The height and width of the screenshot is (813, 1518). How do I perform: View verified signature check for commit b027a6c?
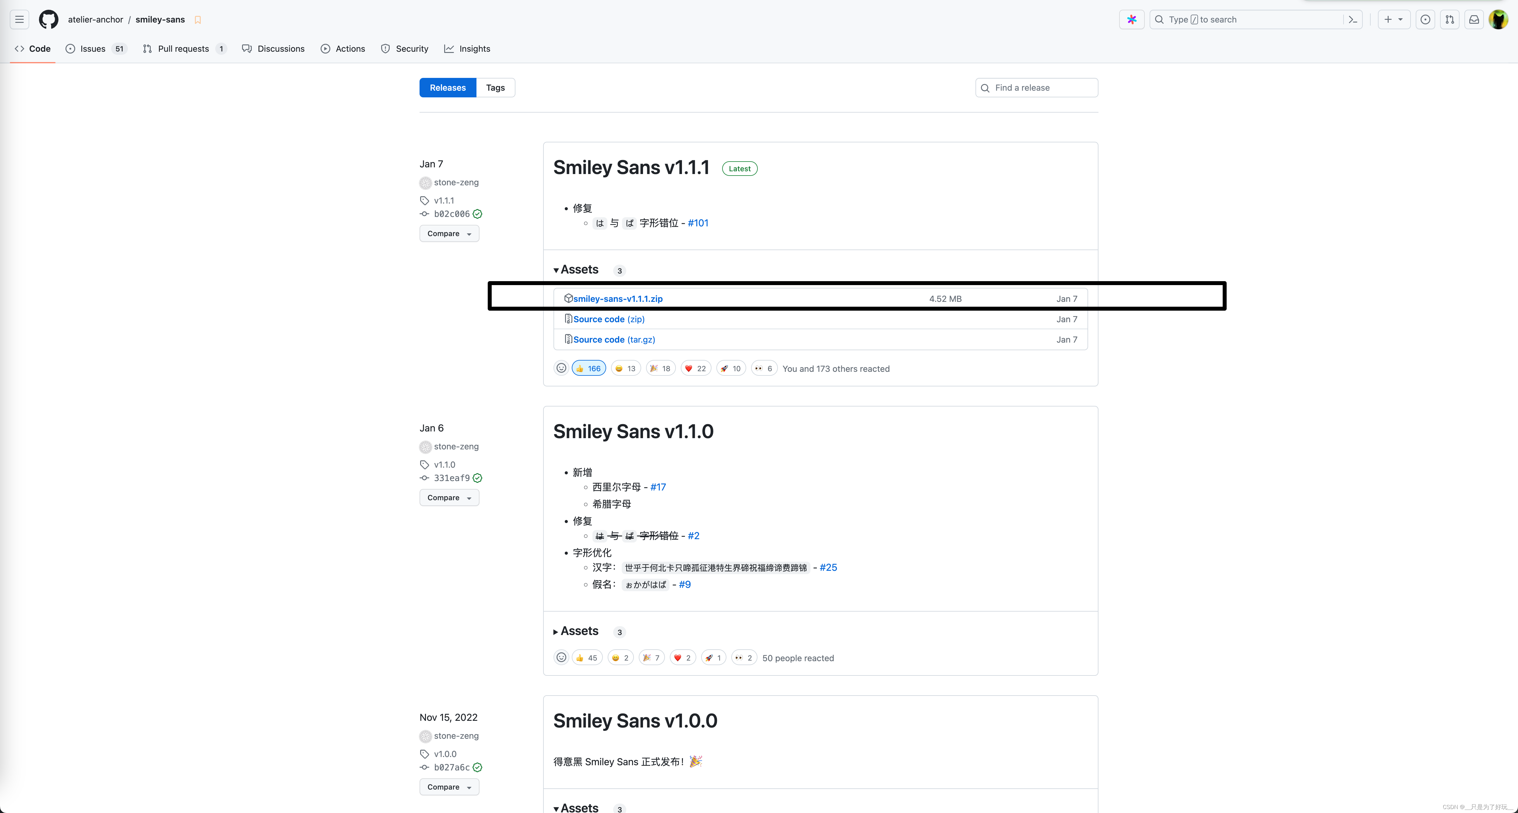[x=477, y=767]
